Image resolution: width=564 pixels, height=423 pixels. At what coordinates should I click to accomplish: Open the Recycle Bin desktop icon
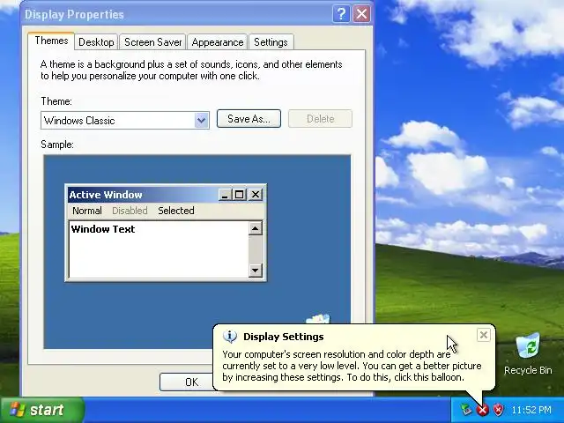528,353
